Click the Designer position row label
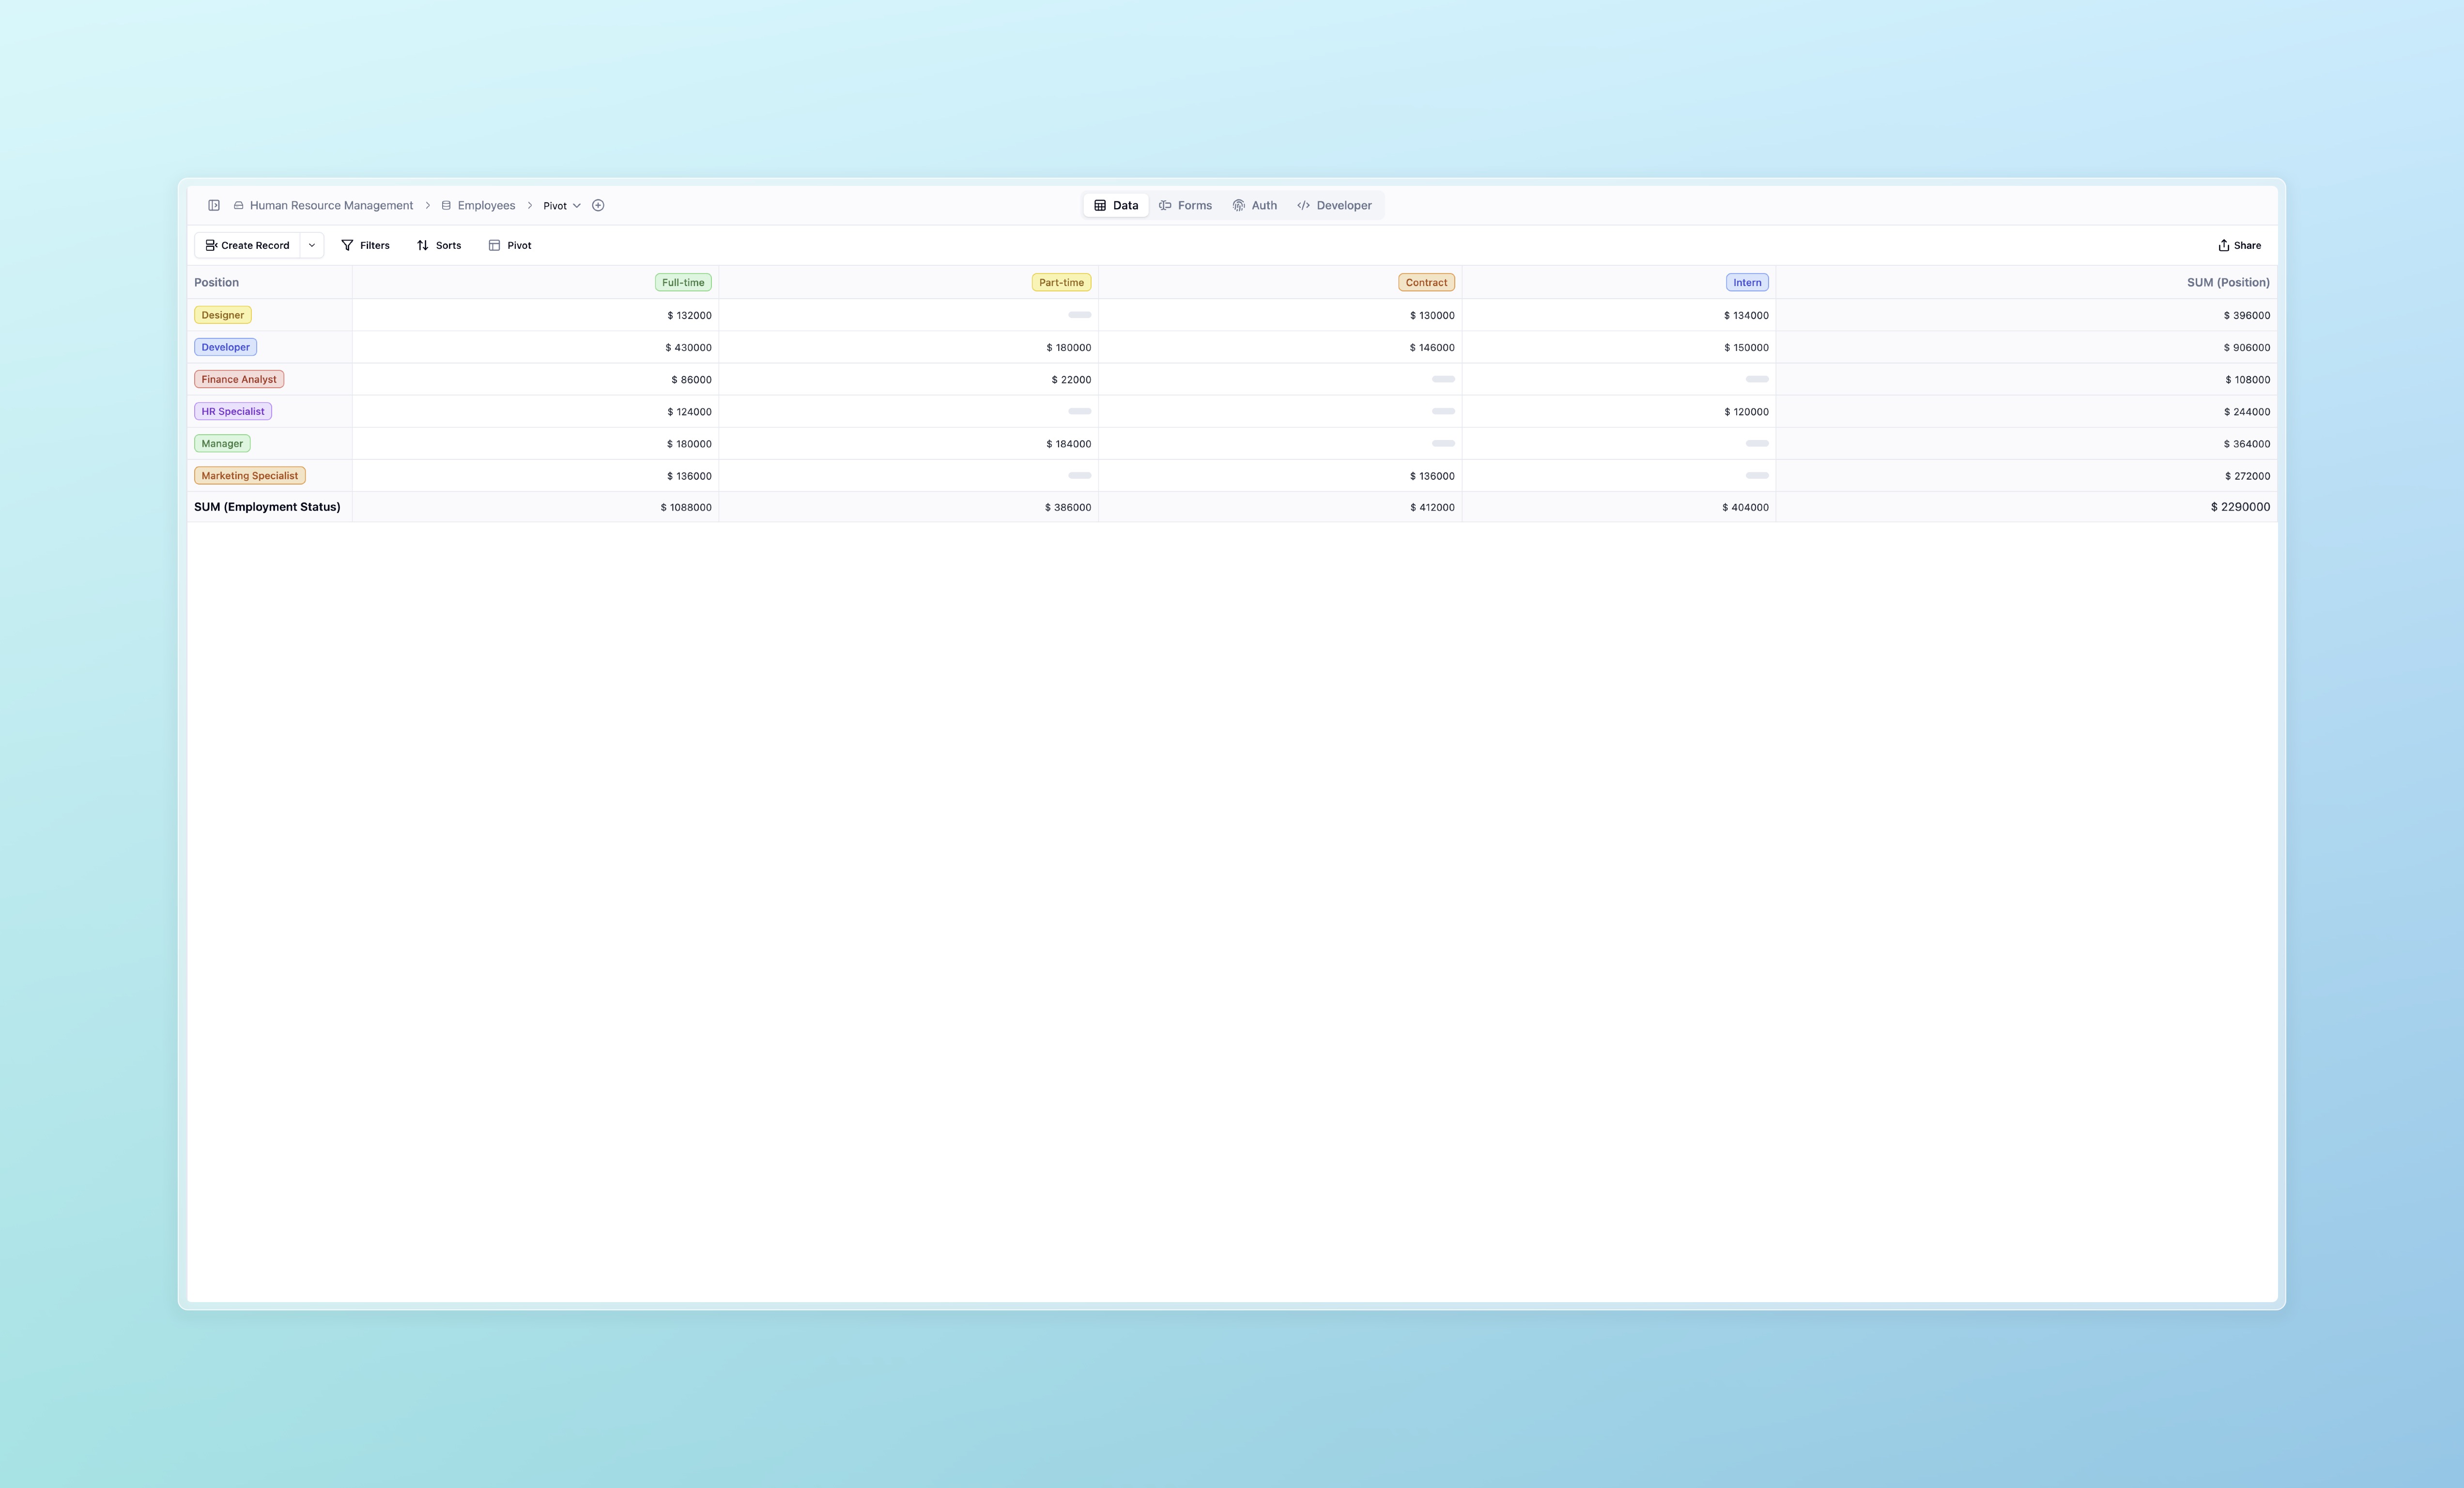 [222, 315]
